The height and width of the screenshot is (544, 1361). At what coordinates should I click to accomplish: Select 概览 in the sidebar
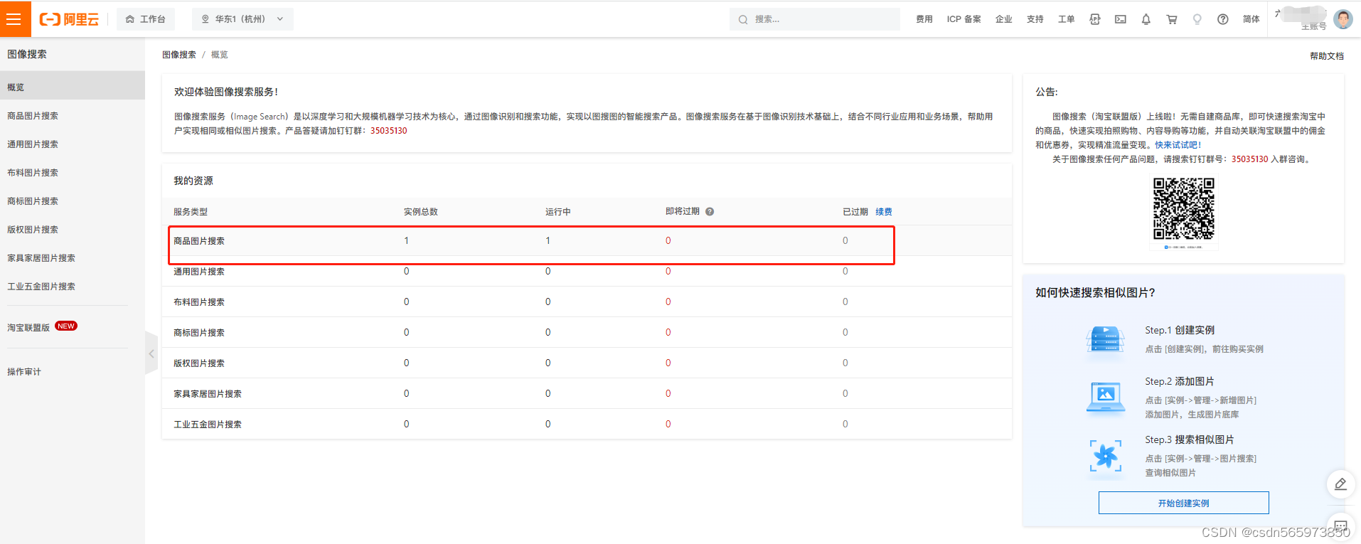pyautogui.click(x=73, y=87)
